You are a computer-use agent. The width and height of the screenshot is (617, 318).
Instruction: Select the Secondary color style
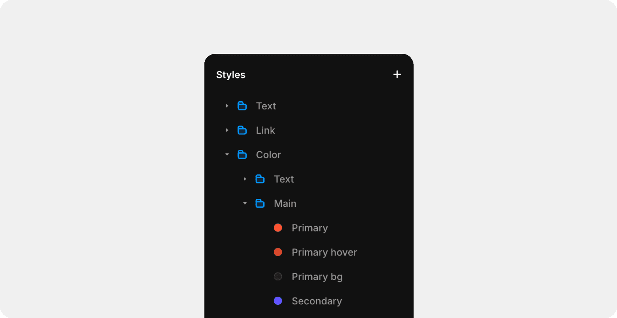click(x=317, y=301)
